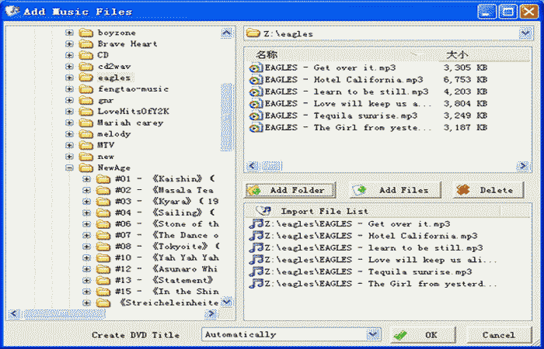
Task: Click the folder icon next to eagles
Action: tap(86, 78)
